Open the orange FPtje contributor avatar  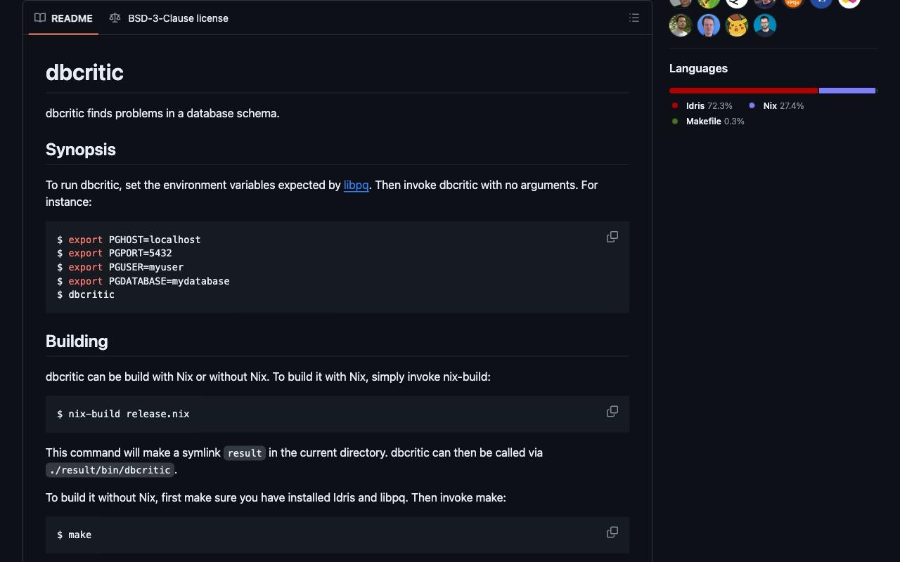793,3
